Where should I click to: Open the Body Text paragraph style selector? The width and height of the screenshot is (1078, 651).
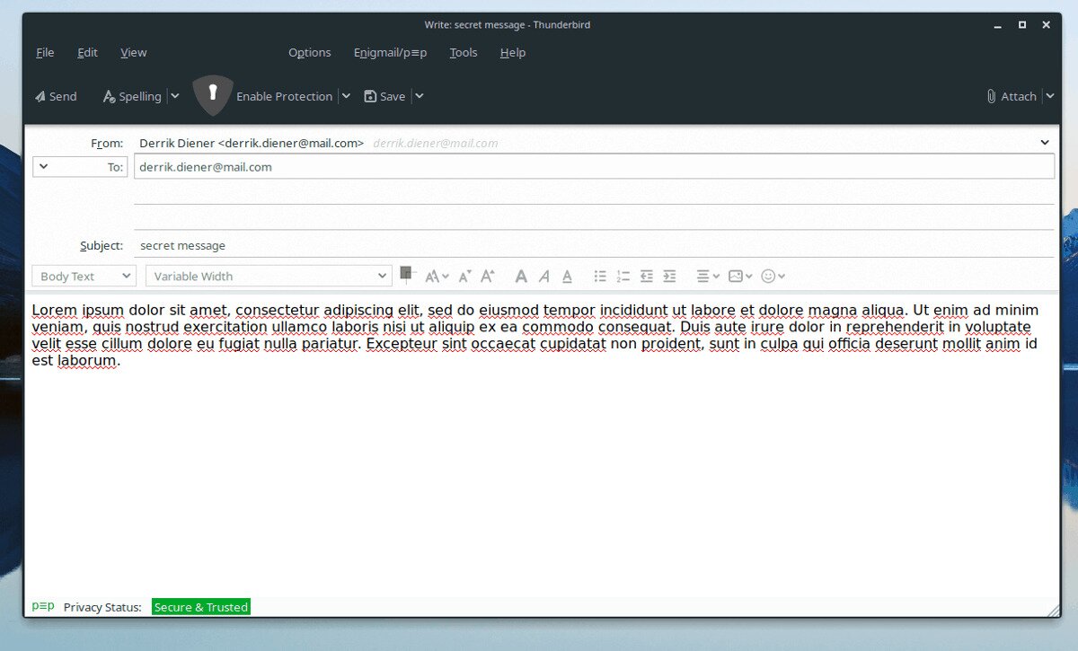point(83,276)
